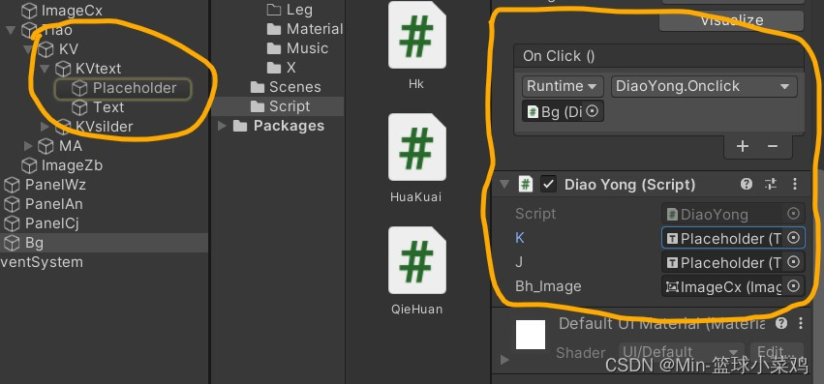This screenshot has height=384, width=824.
Task: Open the HuaKuai script asset
Action: (x=416, y=147)
